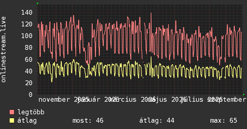
Task: Click the 120 y-axis label
Action: (x=27, y=24)
